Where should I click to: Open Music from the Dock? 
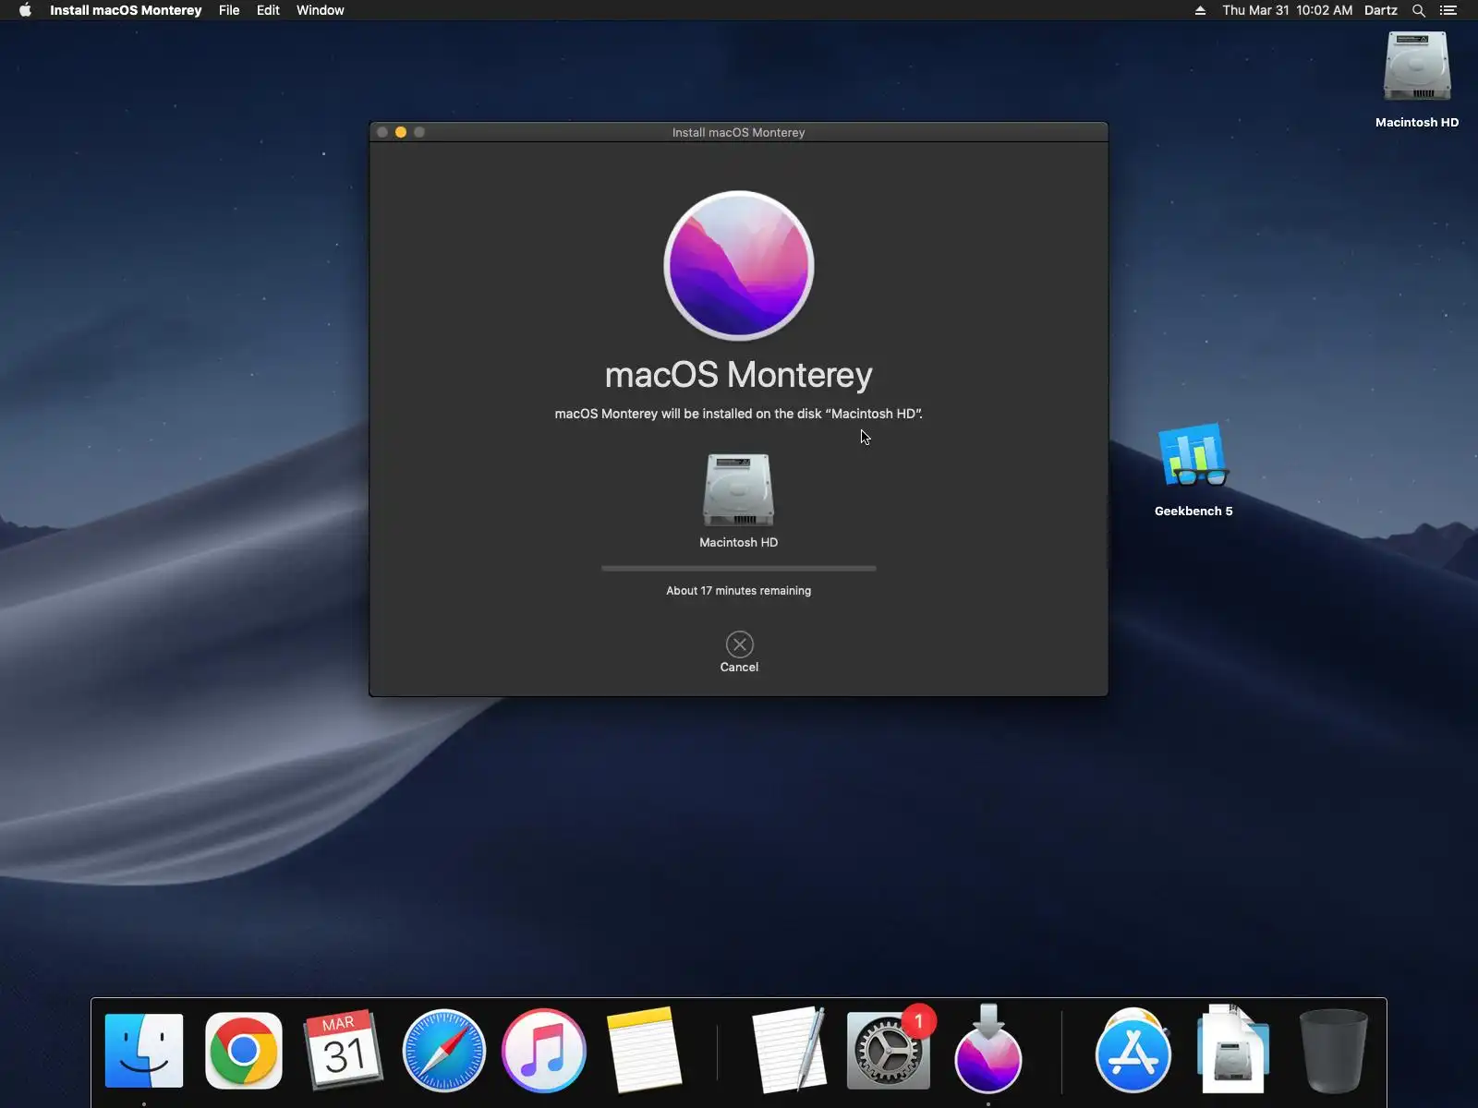(x=543, y=1051)
